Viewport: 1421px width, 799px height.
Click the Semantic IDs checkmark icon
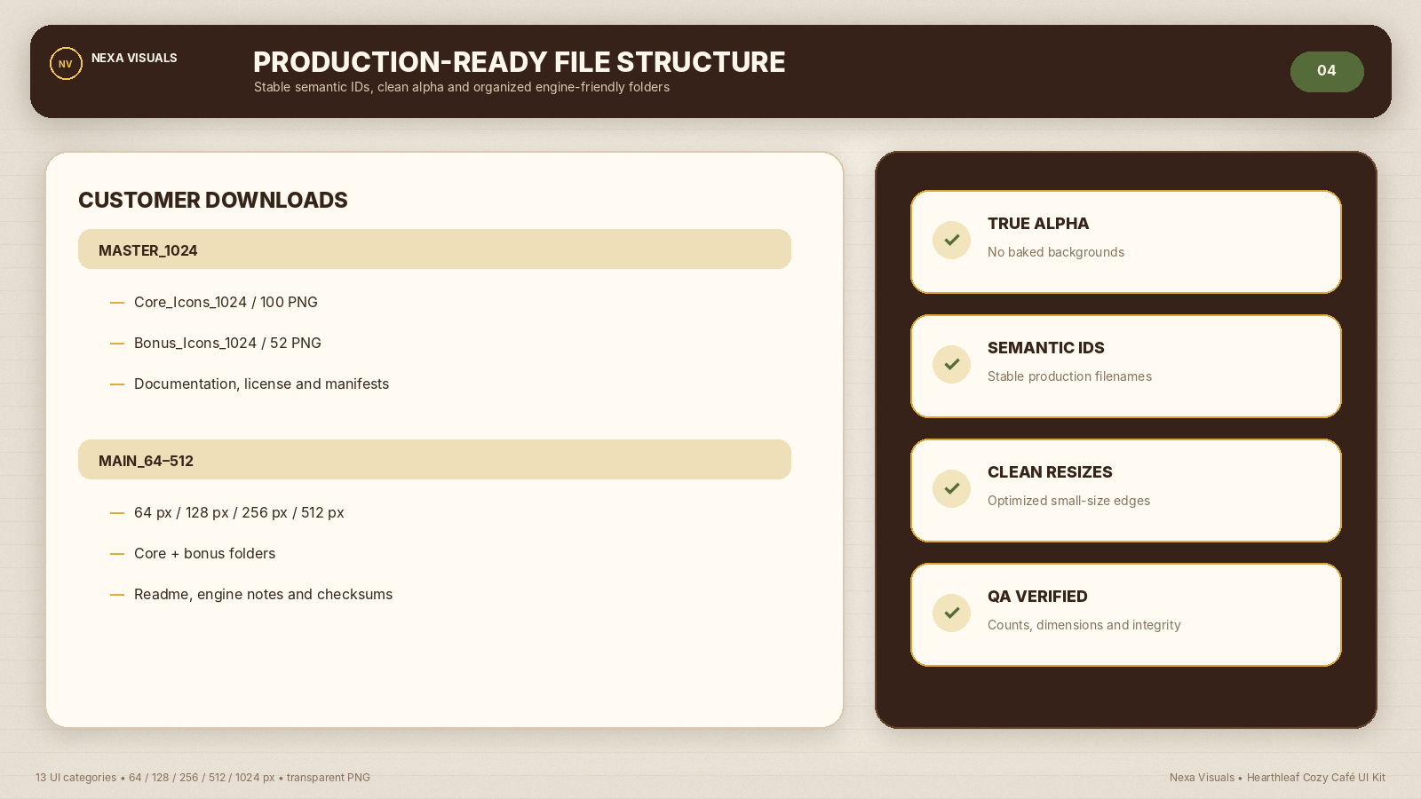click(951, 364)
